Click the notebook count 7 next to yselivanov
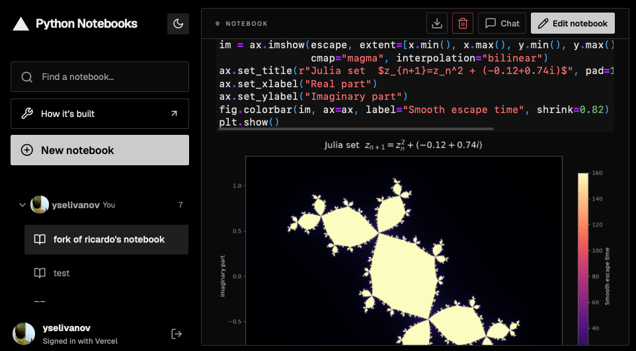636x351 pixels. 180,205
